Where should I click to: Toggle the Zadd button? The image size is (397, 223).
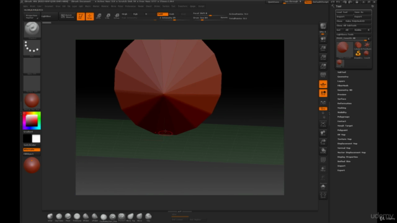tap(163, 14)
